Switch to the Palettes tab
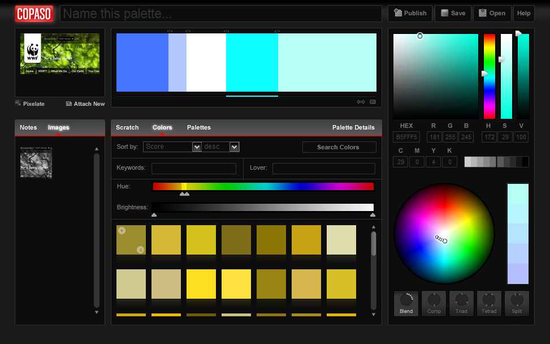This screenshot has width=550, height=344. click(x=198, y=127)
